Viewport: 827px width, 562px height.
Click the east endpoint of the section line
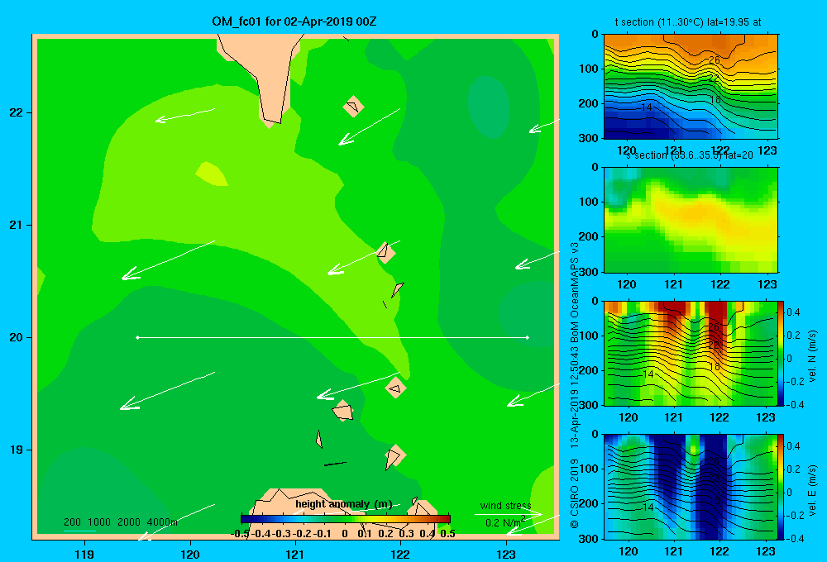tap(528, 337)
